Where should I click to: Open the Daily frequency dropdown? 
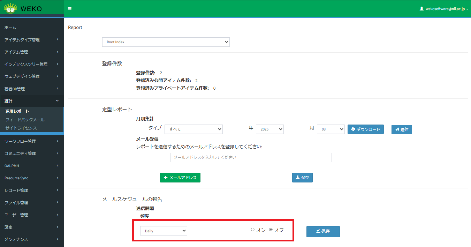164,231
